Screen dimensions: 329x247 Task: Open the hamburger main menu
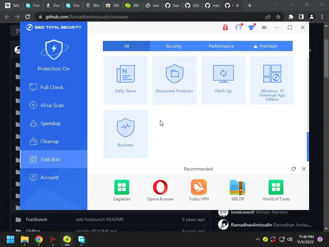click(264, 28)
